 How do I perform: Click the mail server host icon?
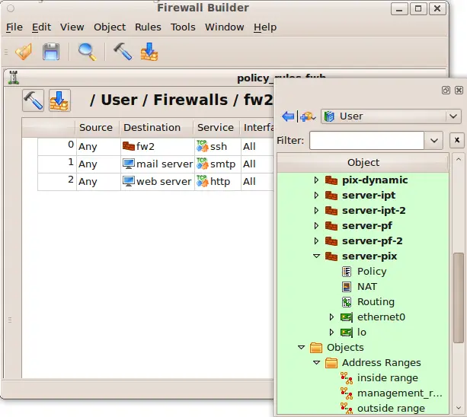(x=129, y=164)
